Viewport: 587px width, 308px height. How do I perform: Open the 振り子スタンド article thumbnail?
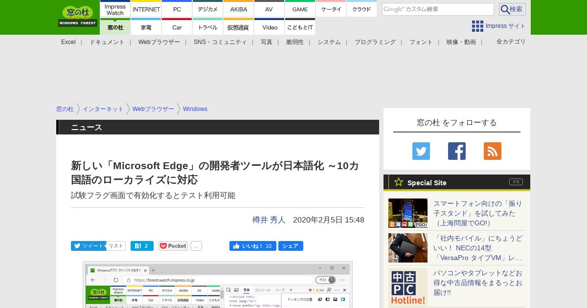pyautogui.click(x=408, y=213)
